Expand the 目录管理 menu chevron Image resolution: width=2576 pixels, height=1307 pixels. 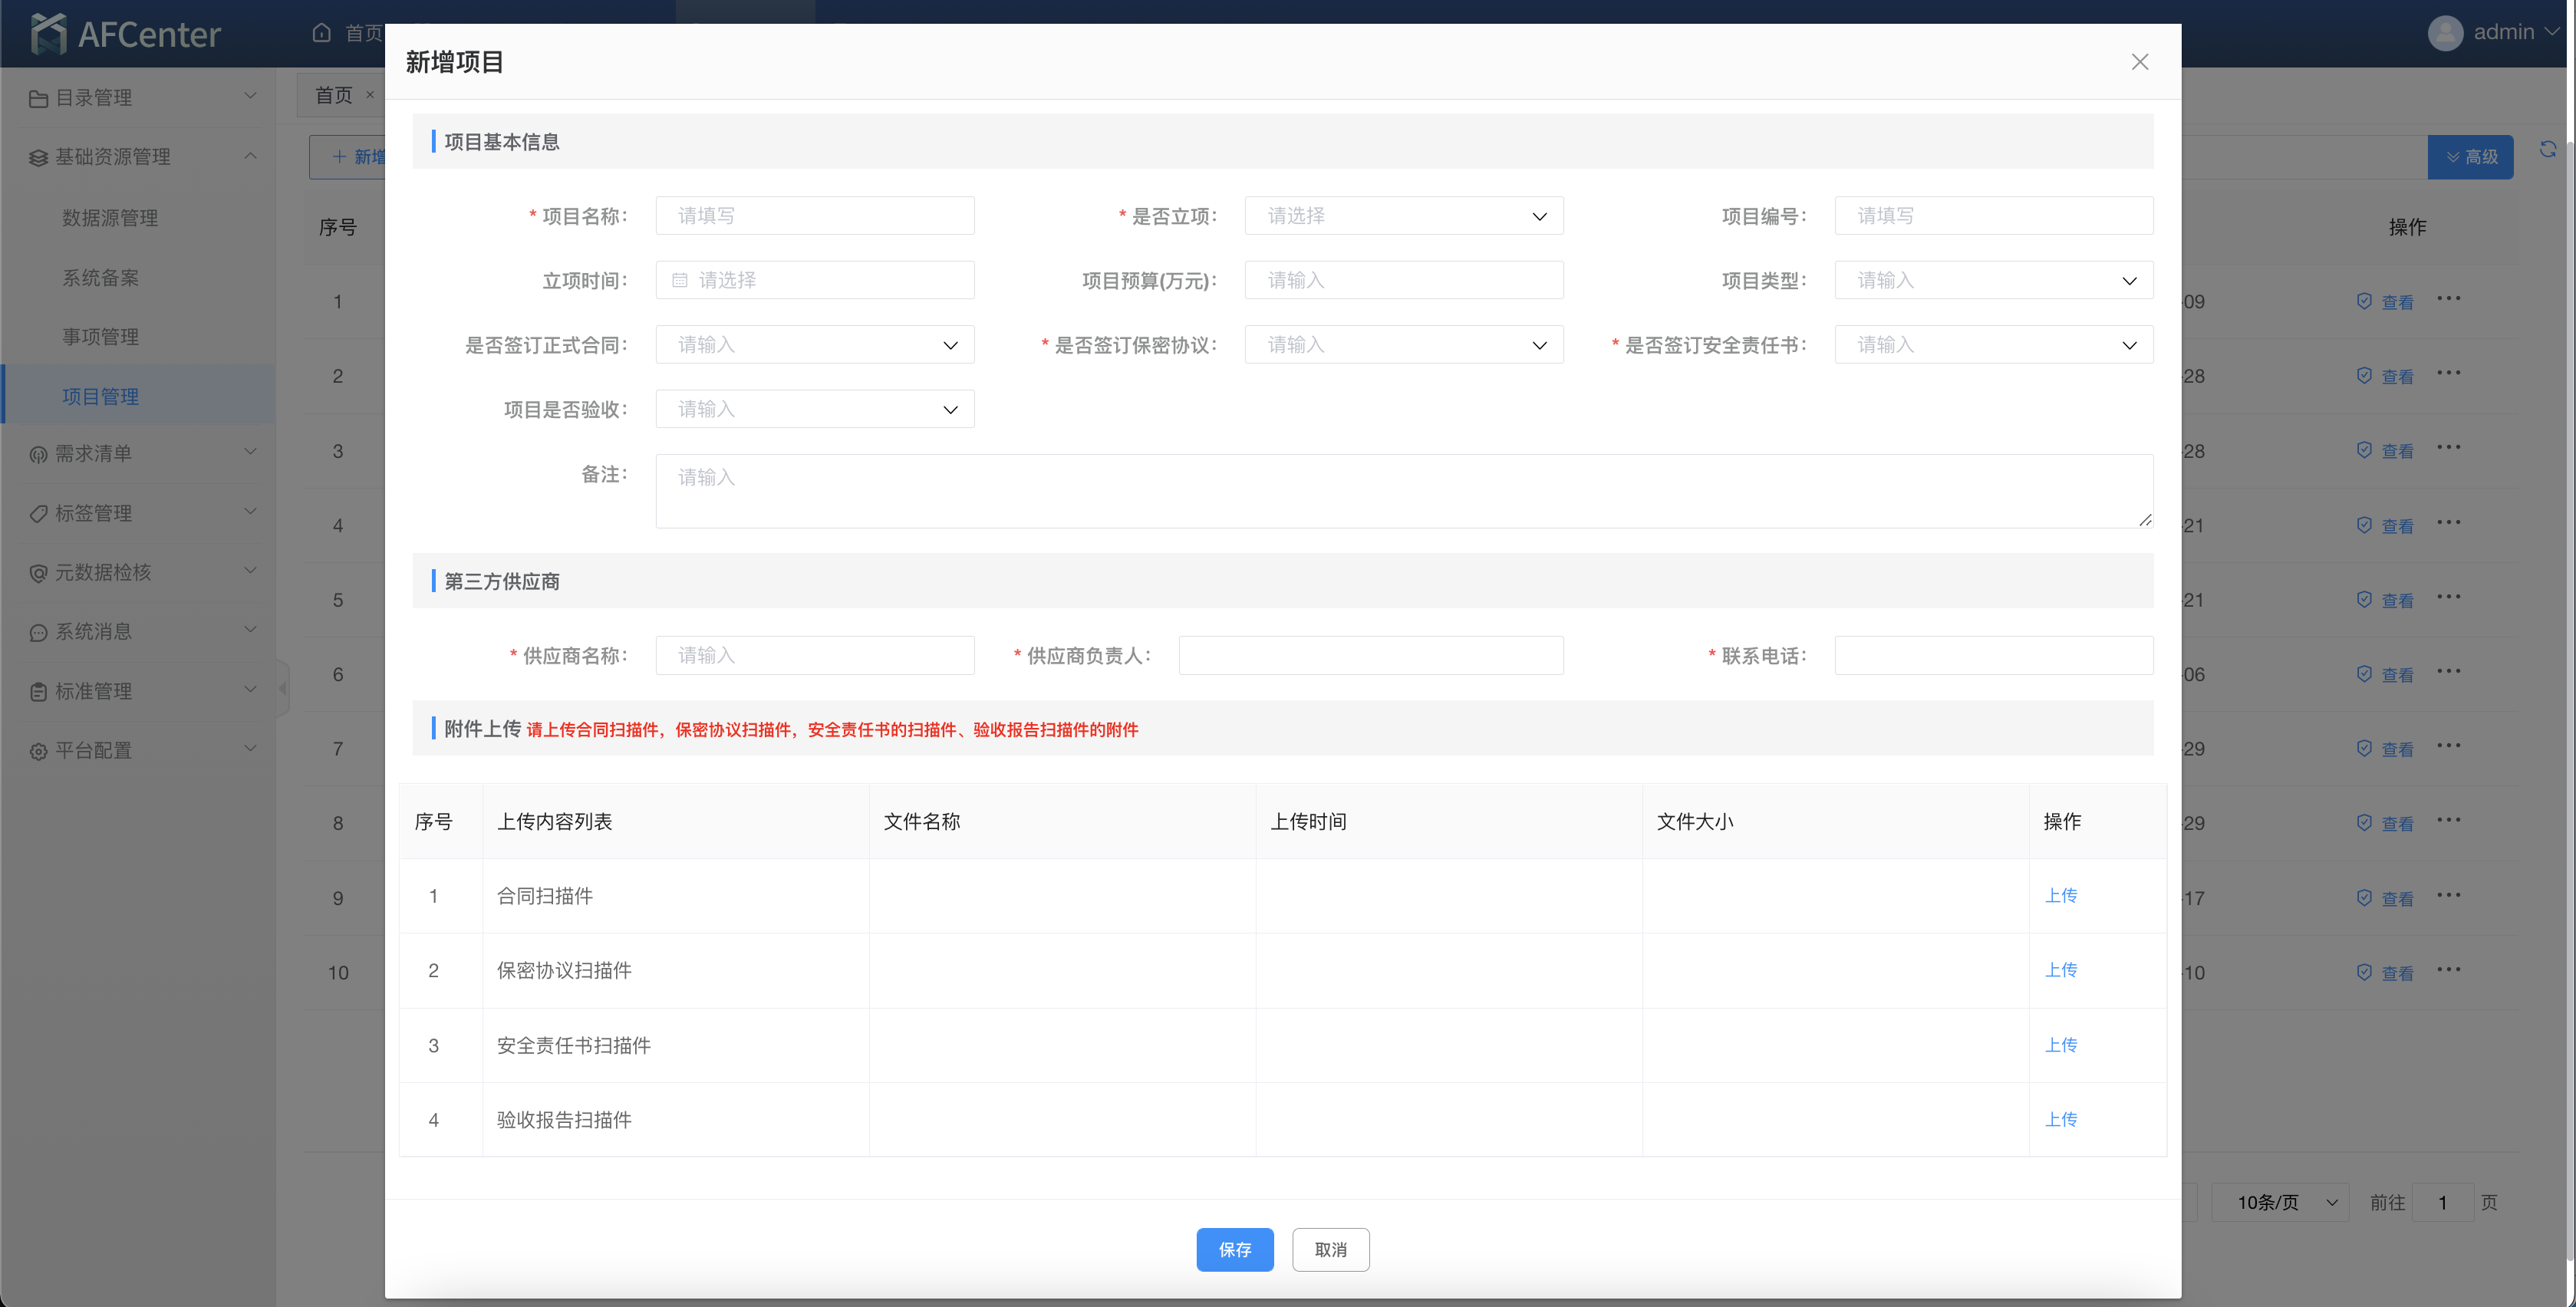(250, 96)
